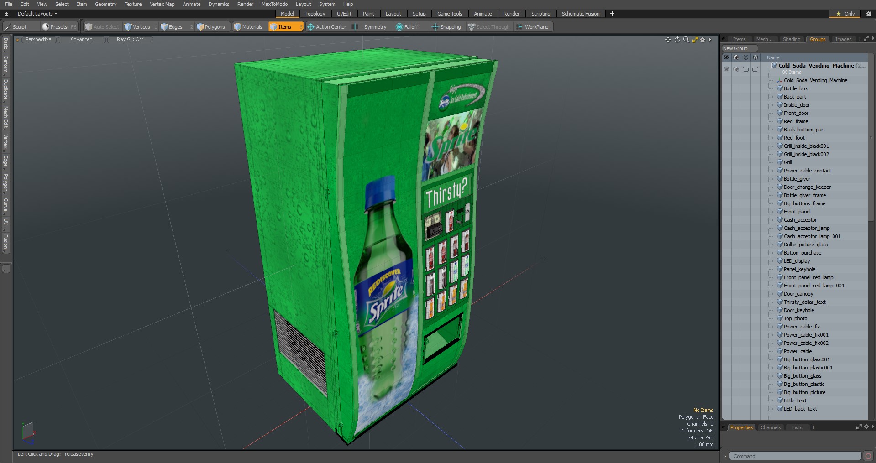Click the eye column header

(x=726, y=57)
